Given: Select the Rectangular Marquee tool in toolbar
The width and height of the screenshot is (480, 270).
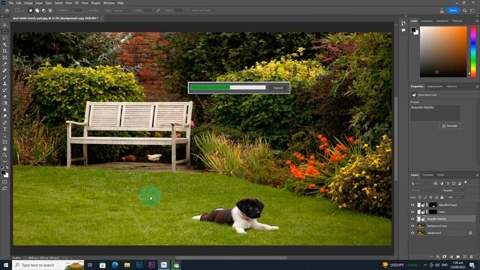Looking at the screenshot, I should click(x=4, y=31).
